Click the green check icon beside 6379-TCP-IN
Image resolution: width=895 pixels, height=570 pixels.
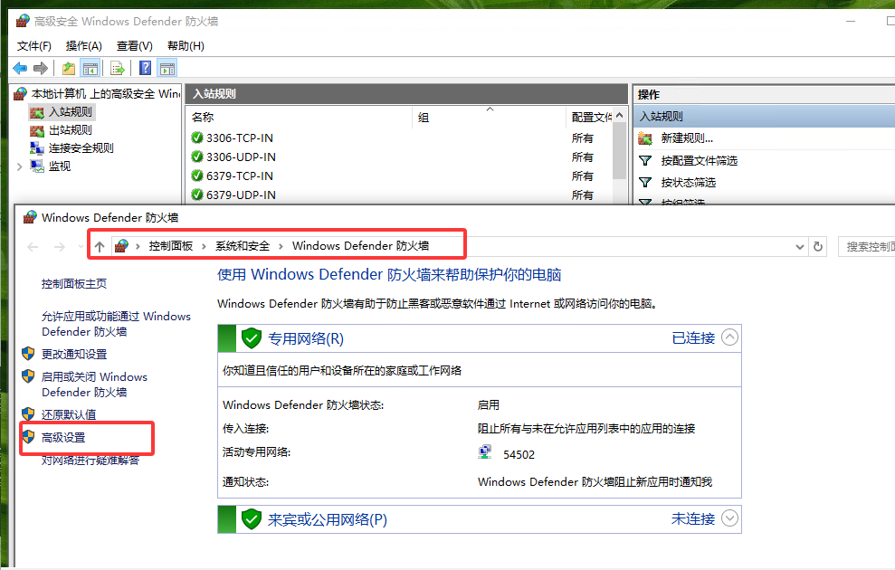coord(197,176)
